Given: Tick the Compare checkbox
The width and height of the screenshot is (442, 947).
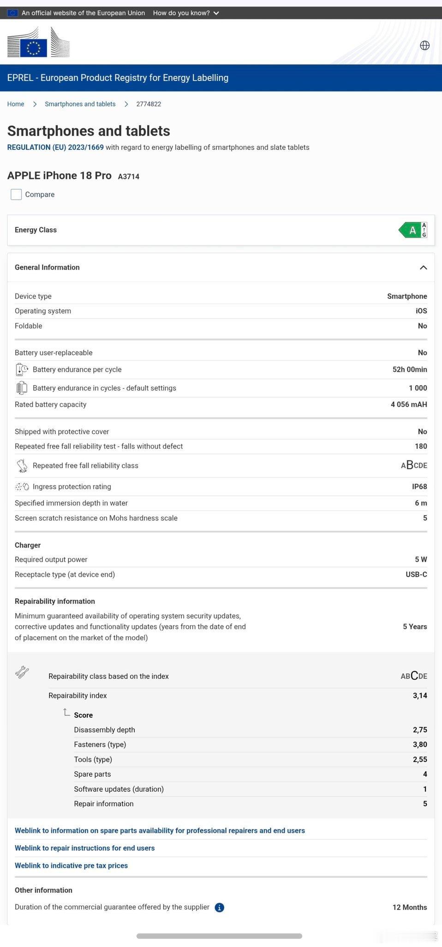Looking at the screenshot, I should [16, 195].
